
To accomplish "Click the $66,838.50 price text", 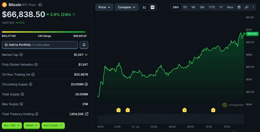I will pyautogui.click(x=24, y=14).
